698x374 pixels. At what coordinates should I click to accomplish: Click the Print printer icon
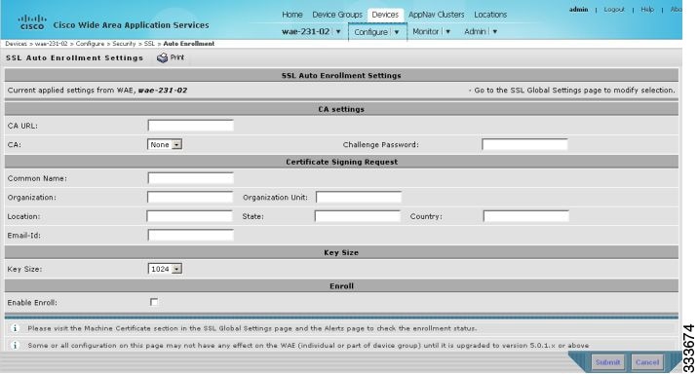(x=162, y=57)
